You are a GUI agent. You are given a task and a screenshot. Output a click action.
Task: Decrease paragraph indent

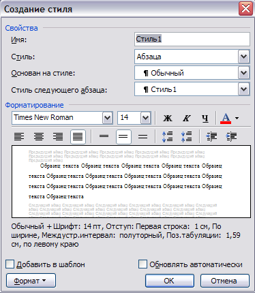(x=211, y=137)
